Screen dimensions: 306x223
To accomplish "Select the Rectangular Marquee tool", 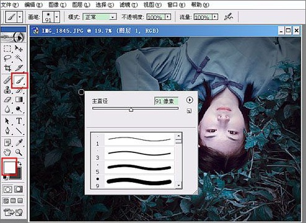I will (x=7, y=49).
